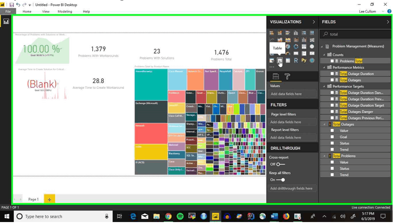Collapse the Counts folder

click(324, 55)
